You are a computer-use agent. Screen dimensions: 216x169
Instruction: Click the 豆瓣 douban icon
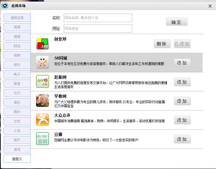point(43,139)
